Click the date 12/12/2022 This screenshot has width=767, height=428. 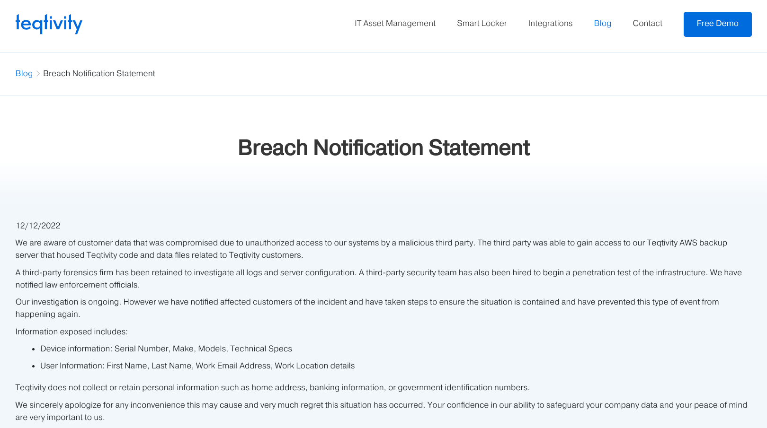(x=38, y=226)
